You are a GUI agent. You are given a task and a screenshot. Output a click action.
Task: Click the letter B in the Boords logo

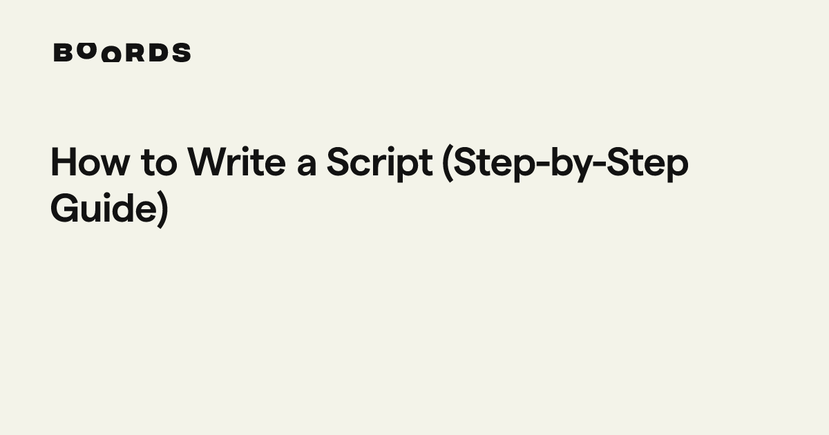point(63,53)
